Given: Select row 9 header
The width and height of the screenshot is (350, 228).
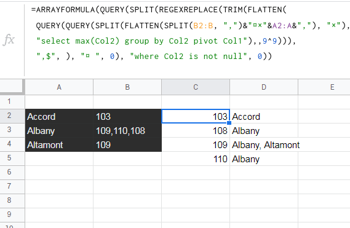Looking at the screenshot, I should tap(12, 215).
